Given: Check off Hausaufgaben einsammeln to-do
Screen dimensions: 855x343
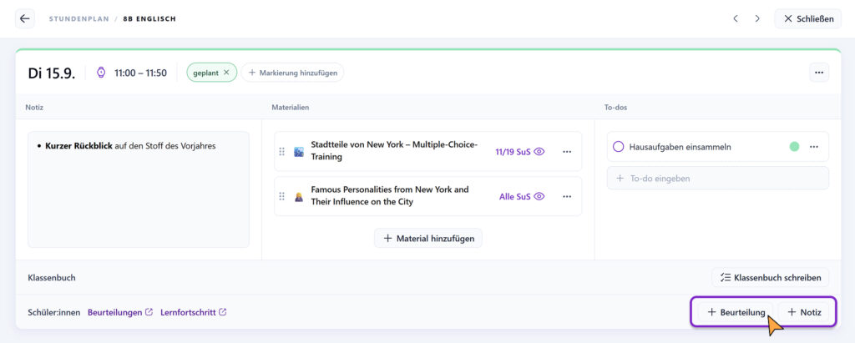Looking at the screenshot, I should pyautogui.click(x=619, y=147).
